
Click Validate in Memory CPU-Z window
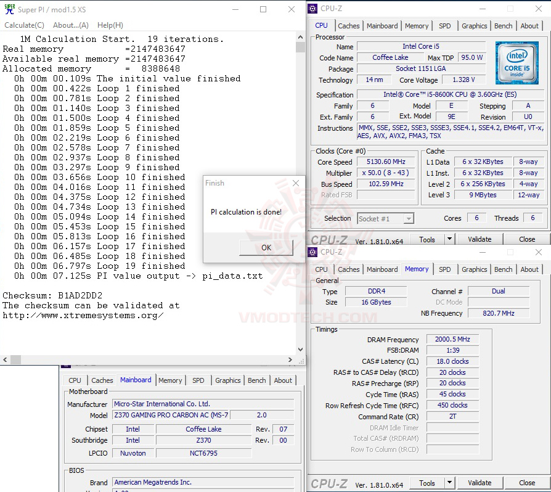pos(480,483)
